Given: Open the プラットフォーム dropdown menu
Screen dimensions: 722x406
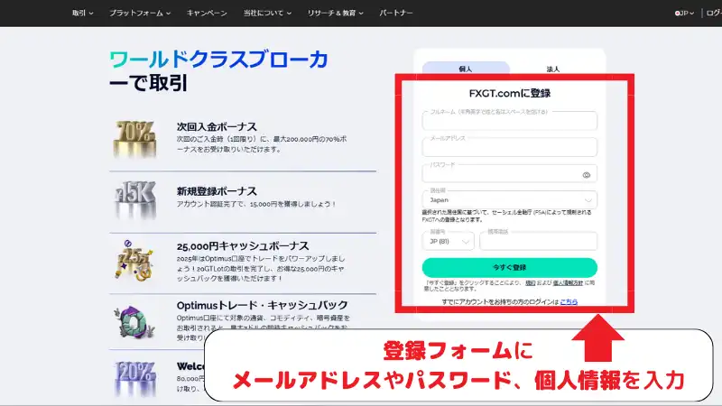Looking at the screenshot, I should [140, 13].
